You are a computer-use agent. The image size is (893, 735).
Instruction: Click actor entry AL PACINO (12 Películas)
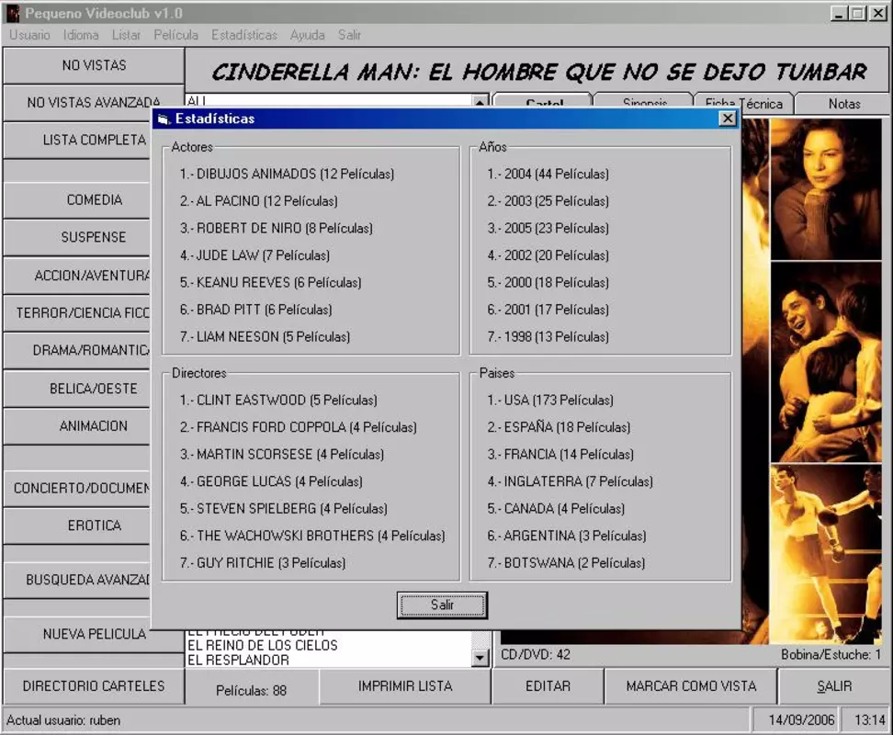point(258,201)
